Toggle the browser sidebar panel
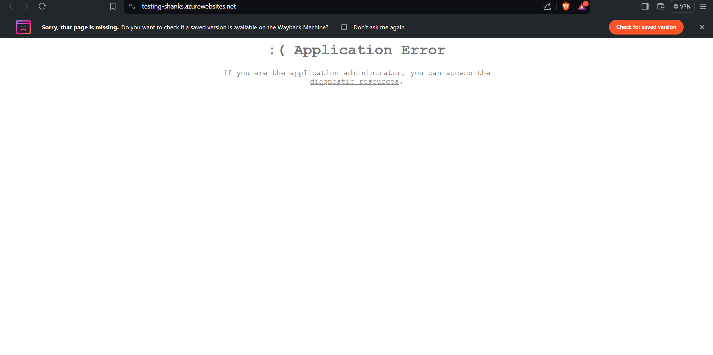The image size is (713, 355). [x=645, y=6]
